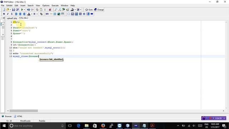Click the Open folder icon
229x129 pixels.
pyautogui.click(x=8, y=10)
